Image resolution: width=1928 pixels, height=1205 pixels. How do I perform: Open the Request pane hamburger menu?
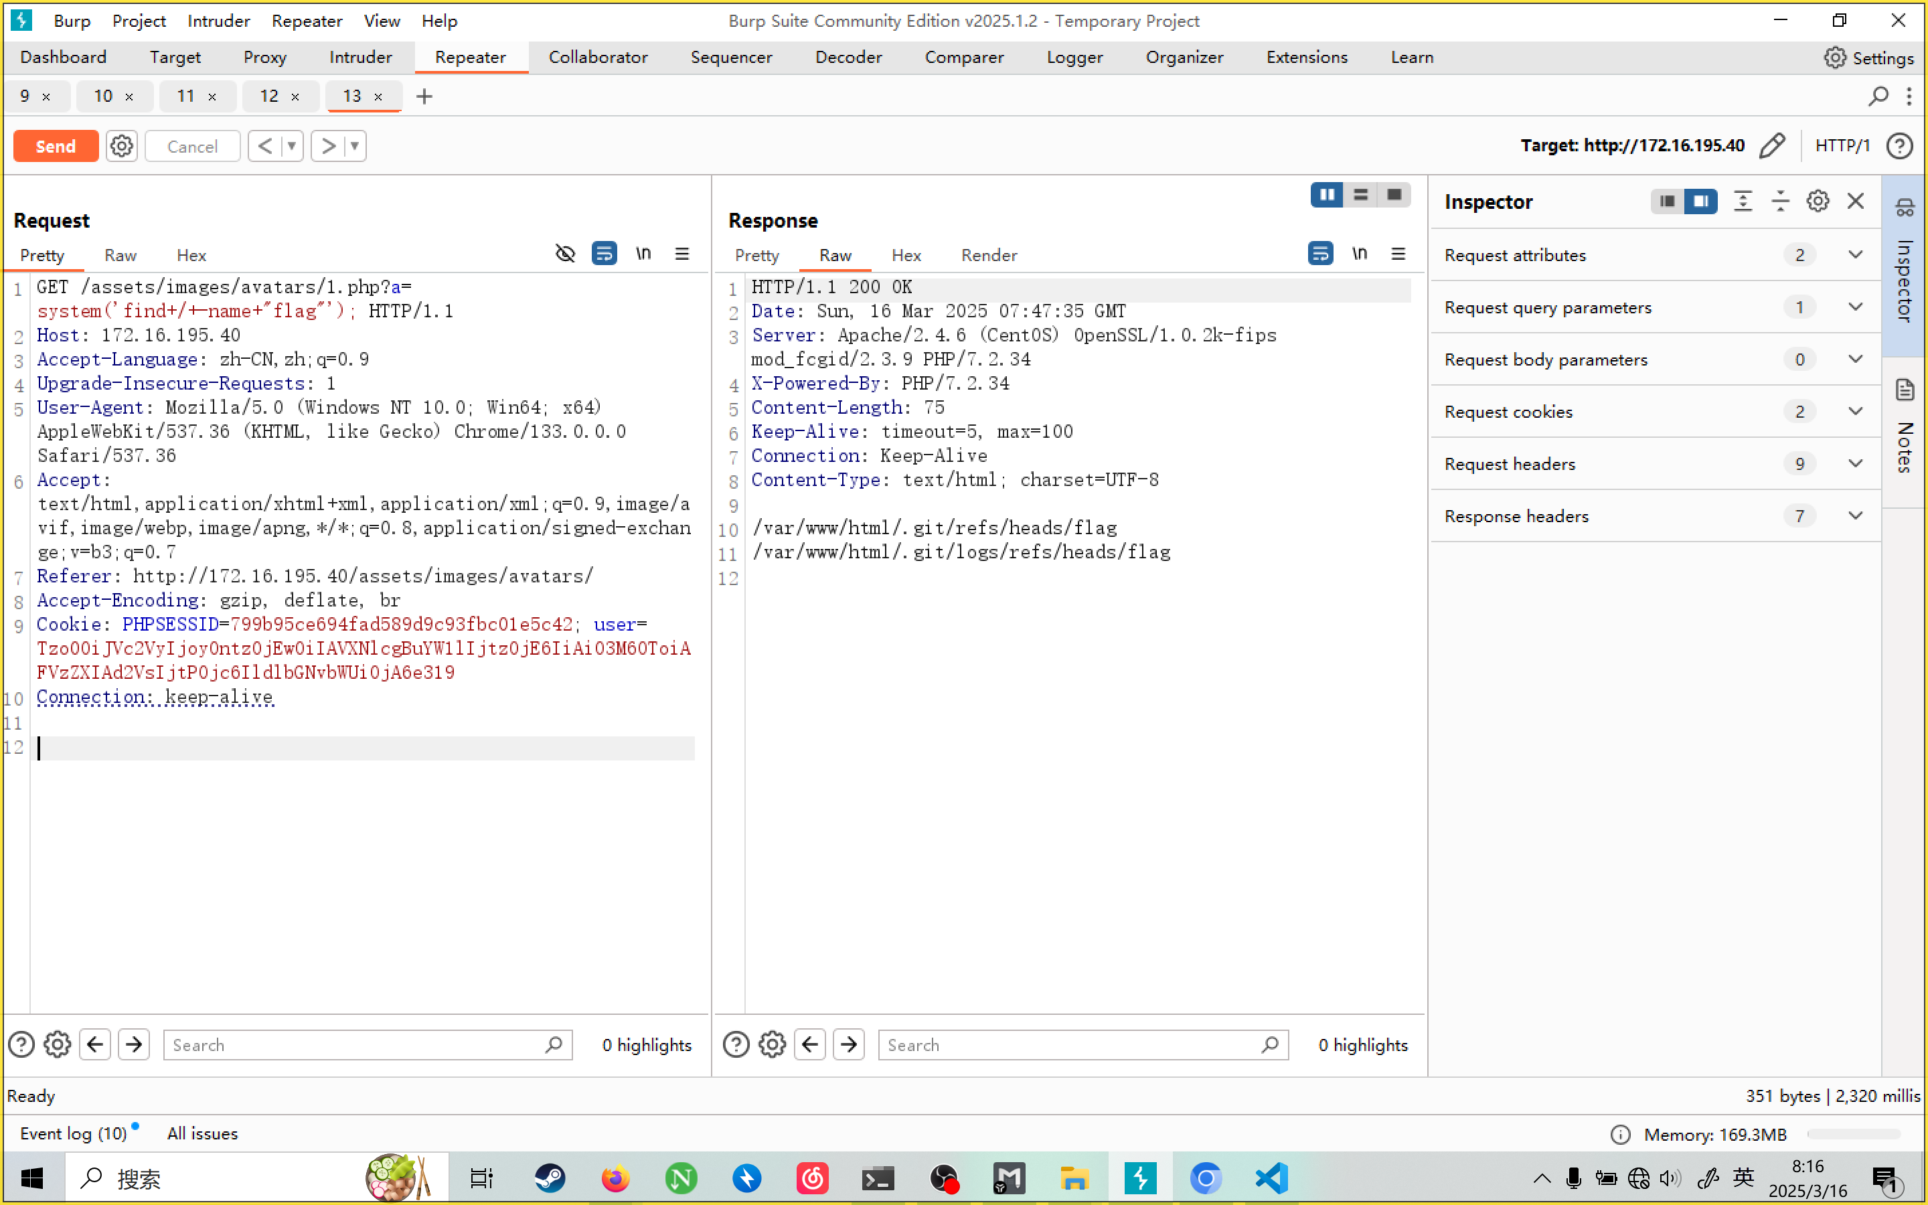[682, 254]
